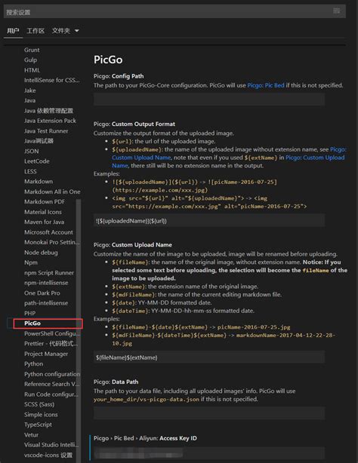This screenshot has height=463, width=358.
Task: Open the 文件夹 dropdown arrow
Action: click(x=76, y=31)
